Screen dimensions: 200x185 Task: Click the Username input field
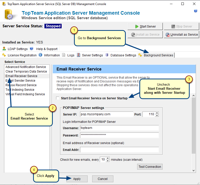point(119,128)
